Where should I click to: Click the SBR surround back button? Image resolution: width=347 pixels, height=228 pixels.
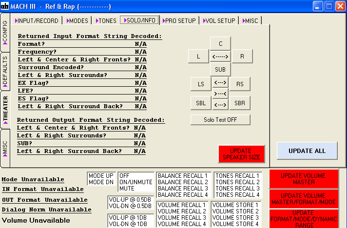[240, 103]
